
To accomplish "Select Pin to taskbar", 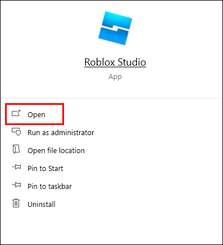I will pos(49,186).
